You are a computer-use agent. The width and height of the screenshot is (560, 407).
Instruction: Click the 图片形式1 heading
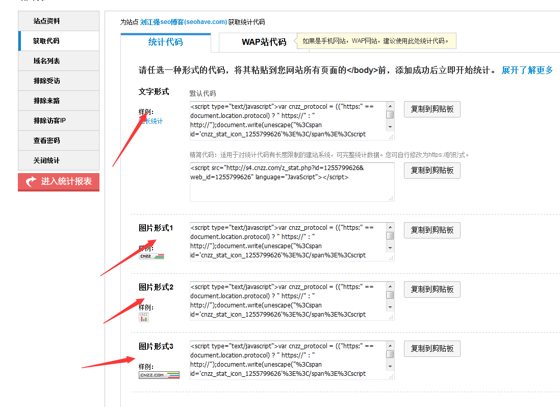tap(156, 228)
